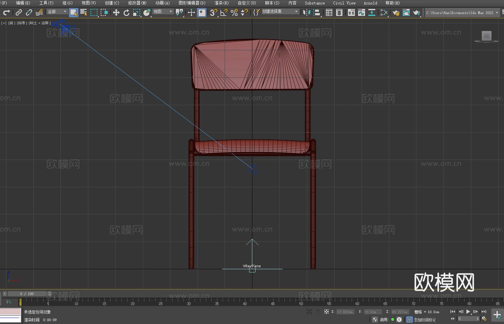
Task: Open the Substance menu
Action: (315, 3)
